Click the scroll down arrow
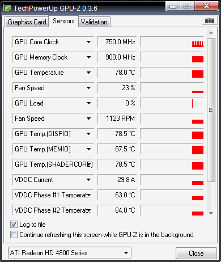 click(211, 213)
